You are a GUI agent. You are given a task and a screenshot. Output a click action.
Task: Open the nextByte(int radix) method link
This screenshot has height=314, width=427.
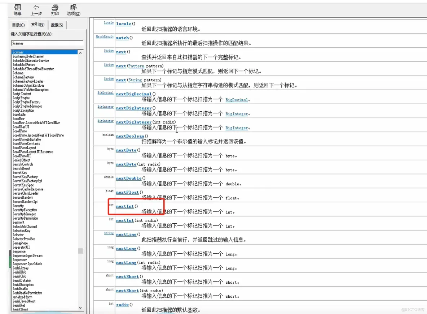click(126, 164)
